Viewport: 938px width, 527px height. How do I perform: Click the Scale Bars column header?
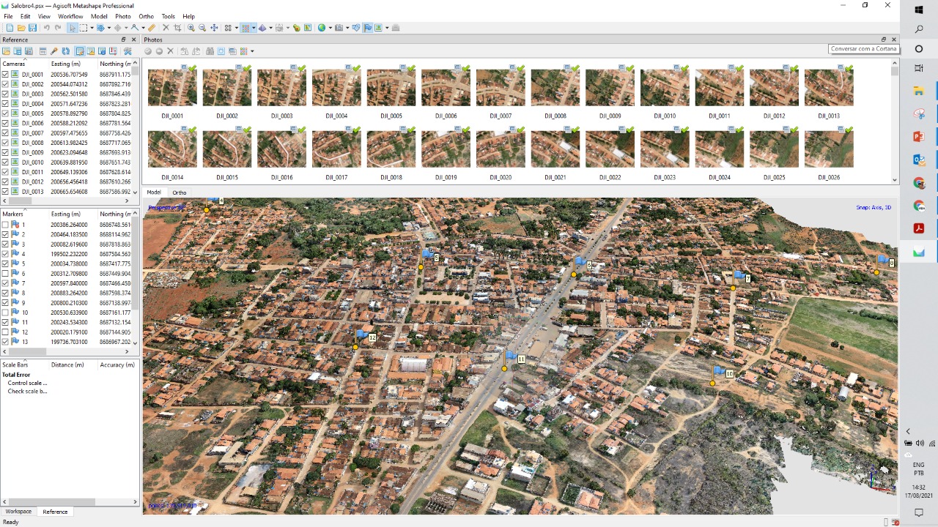tap(24, 365)
